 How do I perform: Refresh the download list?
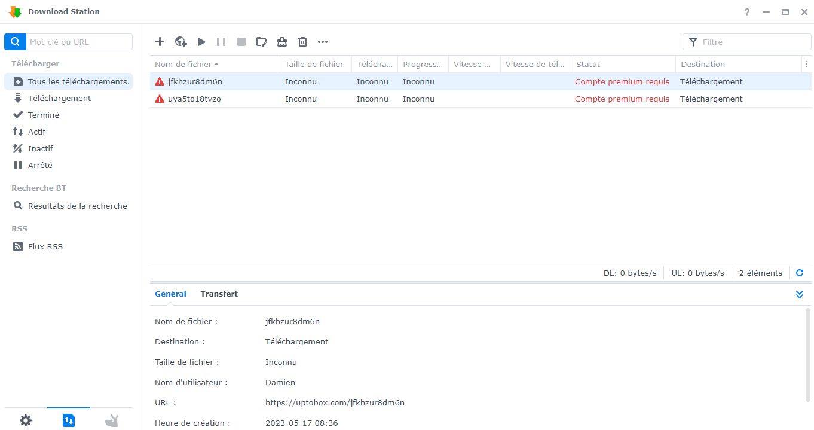(800, 273)
